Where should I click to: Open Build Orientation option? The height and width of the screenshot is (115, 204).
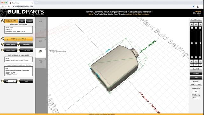(11, 50)
